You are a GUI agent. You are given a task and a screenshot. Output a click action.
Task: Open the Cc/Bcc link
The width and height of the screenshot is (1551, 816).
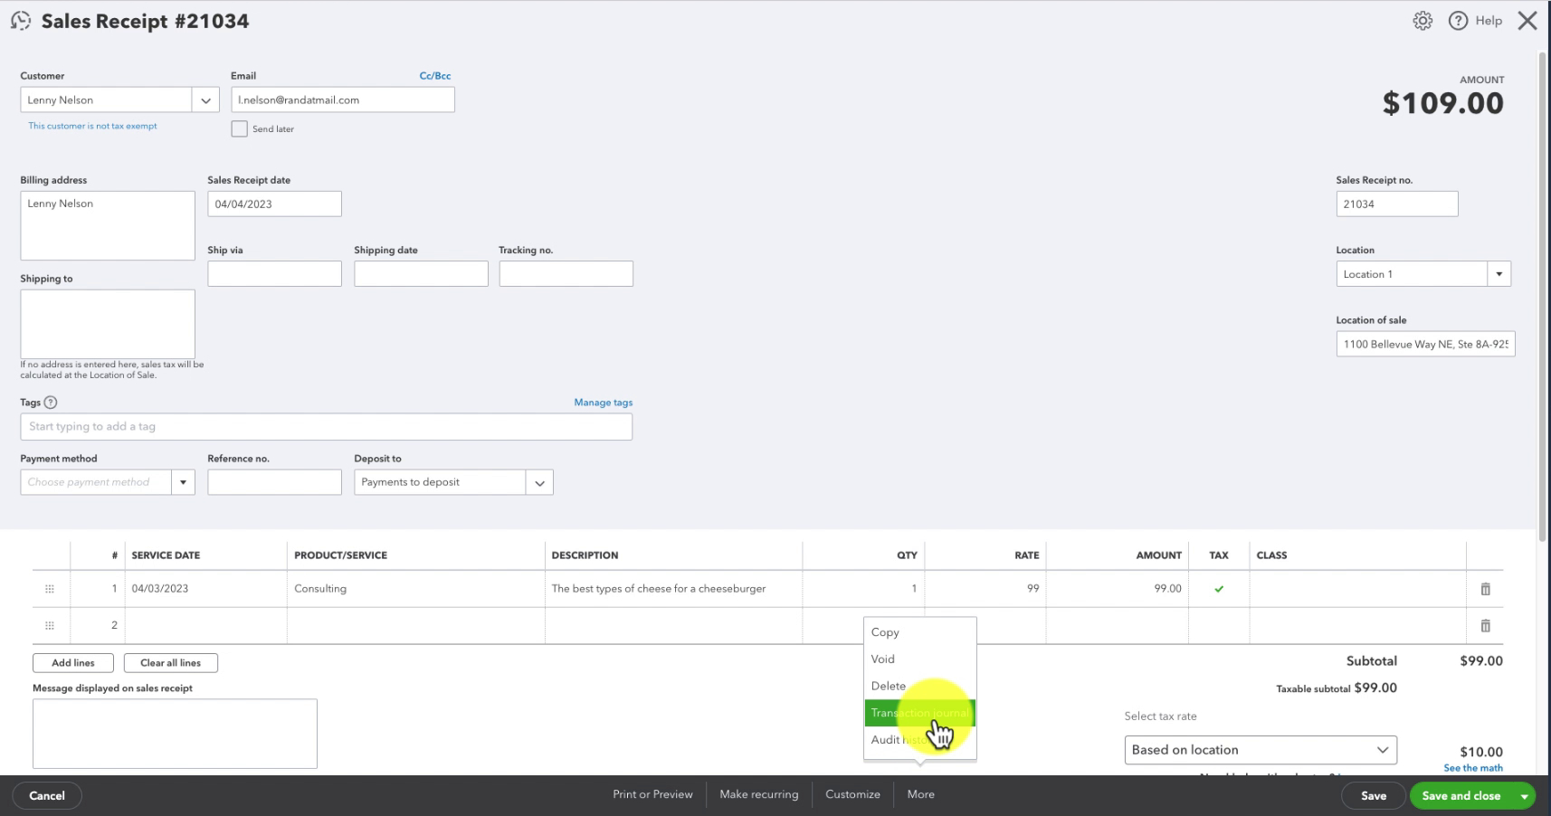(435, 76)
